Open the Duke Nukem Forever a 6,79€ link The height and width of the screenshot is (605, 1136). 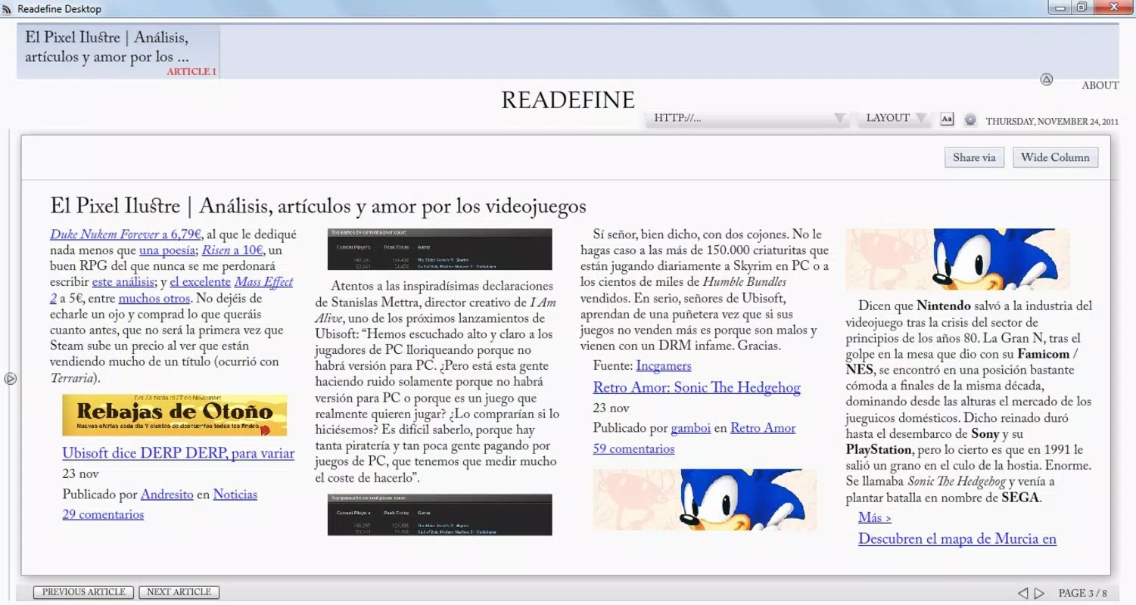click(x=126, y=234)
